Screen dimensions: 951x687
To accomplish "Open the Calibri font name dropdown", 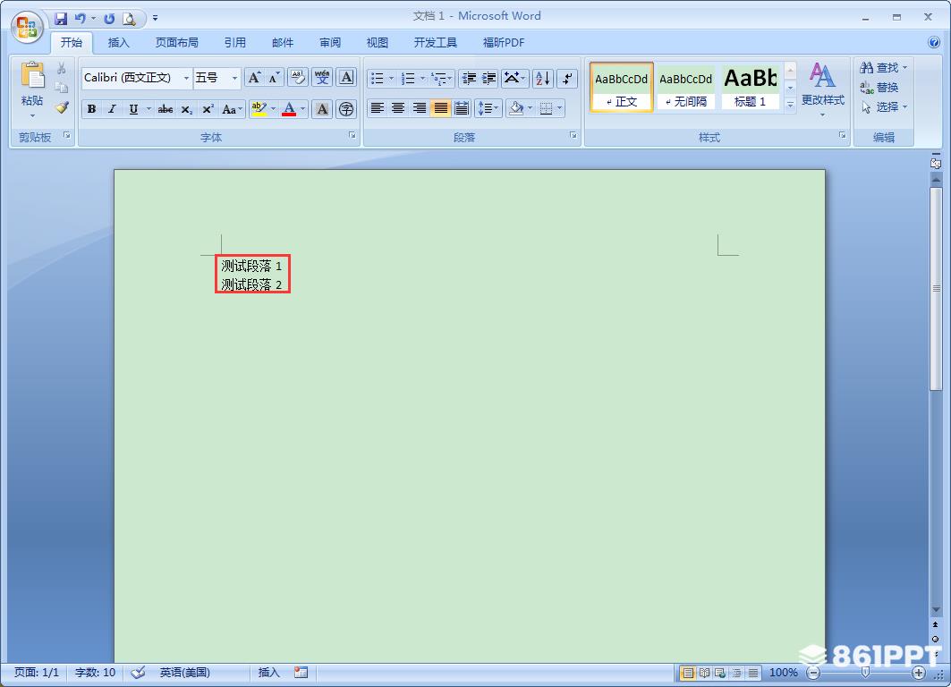I will (x=186, y=78).
